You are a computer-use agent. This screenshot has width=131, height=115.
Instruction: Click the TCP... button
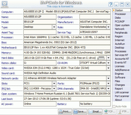110,112
